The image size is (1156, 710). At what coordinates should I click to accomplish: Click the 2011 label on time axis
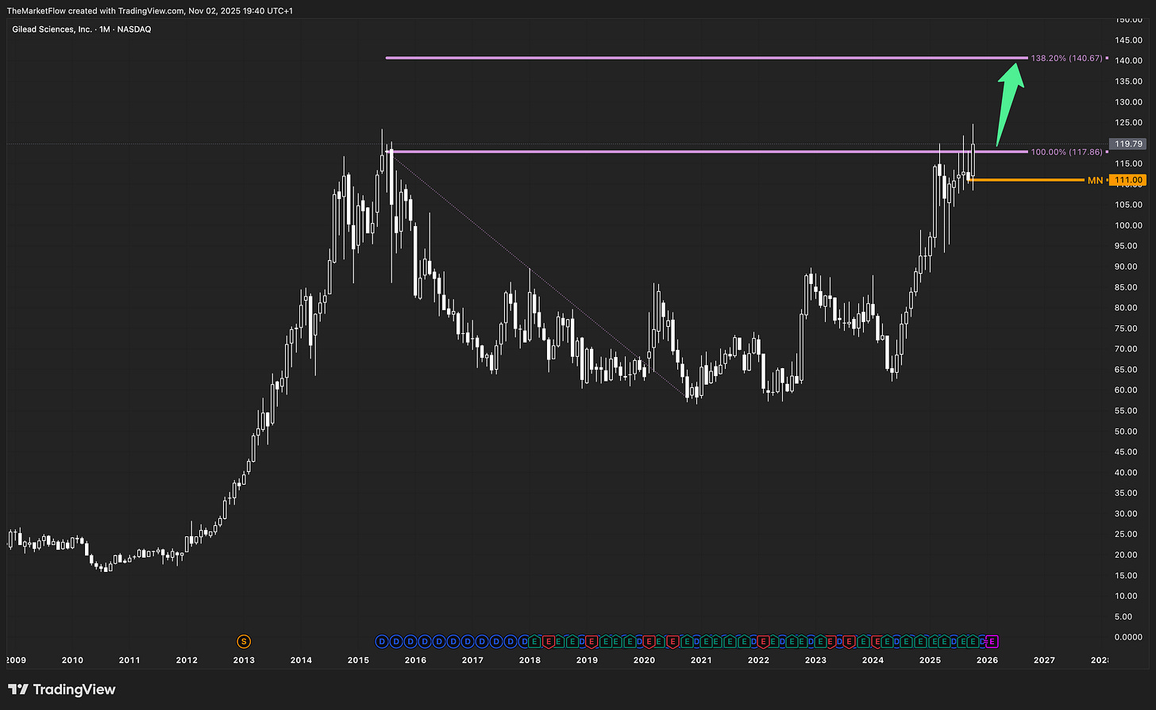pyautogui.click(x=129, y=660)
